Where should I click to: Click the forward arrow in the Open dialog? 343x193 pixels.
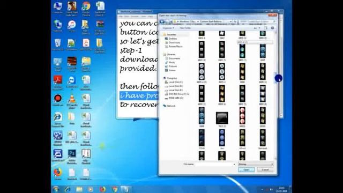167,21
